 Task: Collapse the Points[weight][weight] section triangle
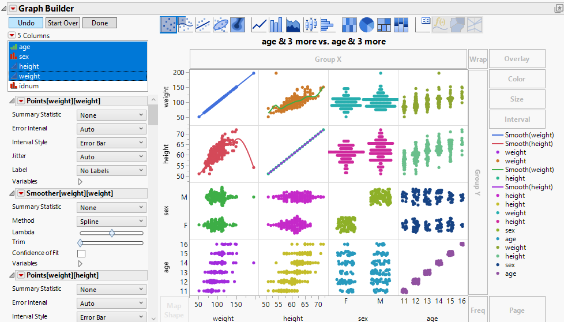tap(13, 101)
